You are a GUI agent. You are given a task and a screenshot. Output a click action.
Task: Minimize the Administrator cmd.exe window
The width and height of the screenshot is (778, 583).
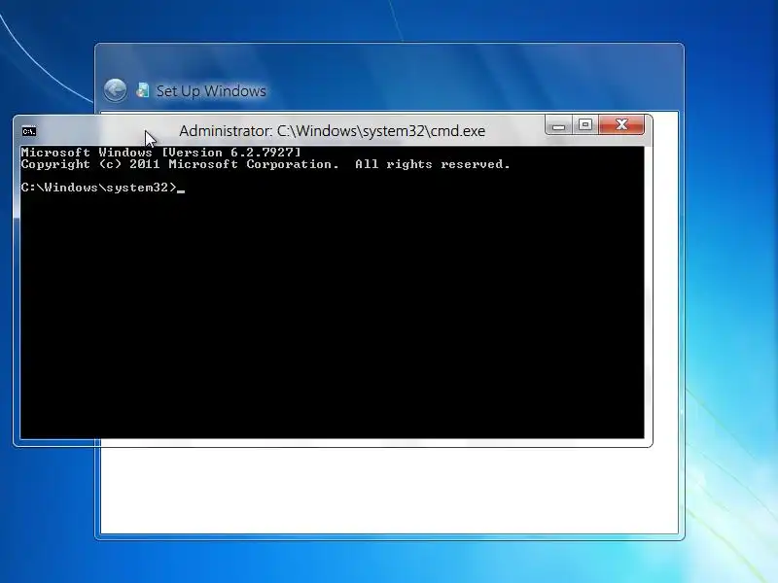click(x=558, y=124)
